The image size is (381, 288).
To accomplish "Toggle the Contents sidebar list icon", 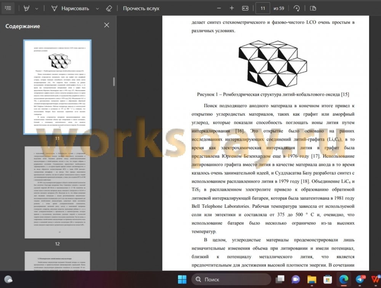I will [x=8, y=8].
